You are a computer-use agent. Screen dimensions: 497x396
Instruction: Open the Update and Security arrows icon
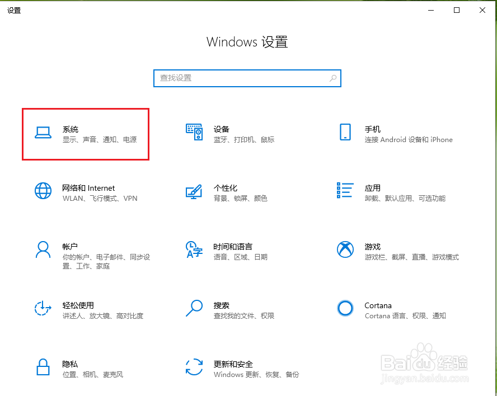(194, 367)
